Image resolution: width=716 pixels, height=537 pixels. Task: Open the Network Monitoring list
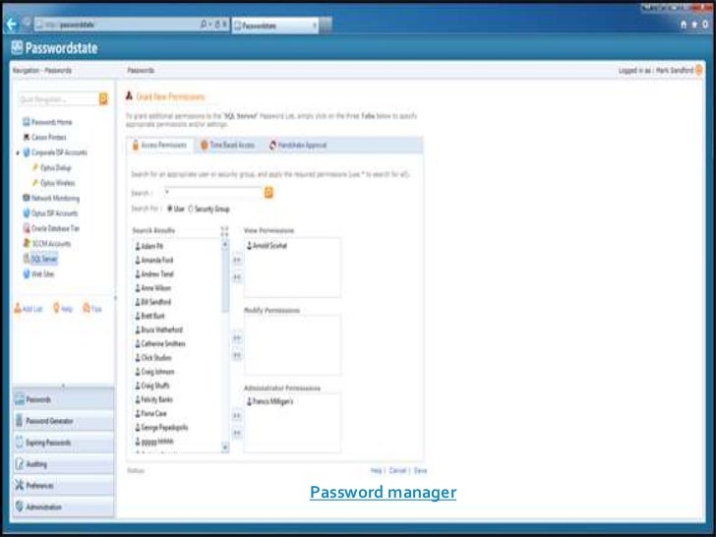(x=51, y=199)
